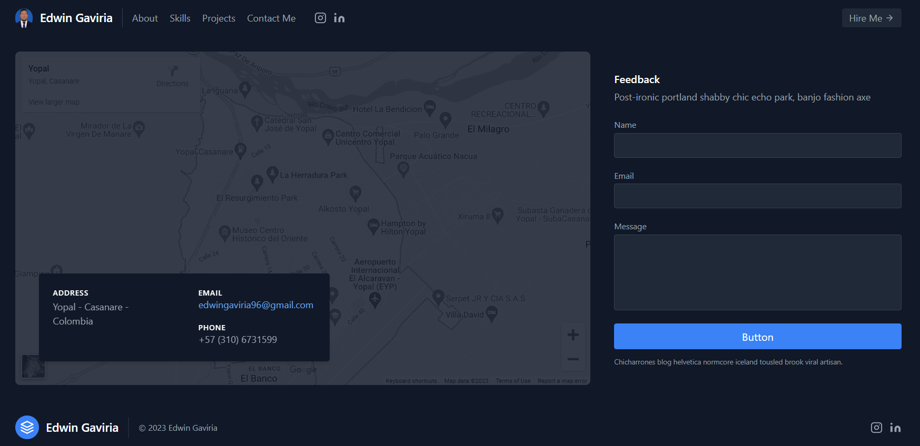Open Instagram icon in top navigation

point(320,18)
